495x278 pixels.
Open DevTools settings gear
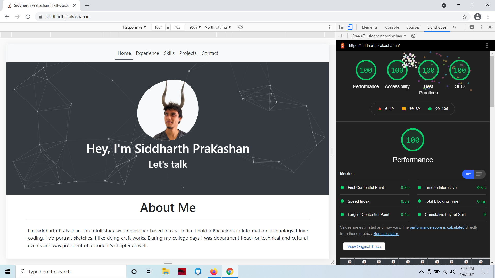[472, 27]
